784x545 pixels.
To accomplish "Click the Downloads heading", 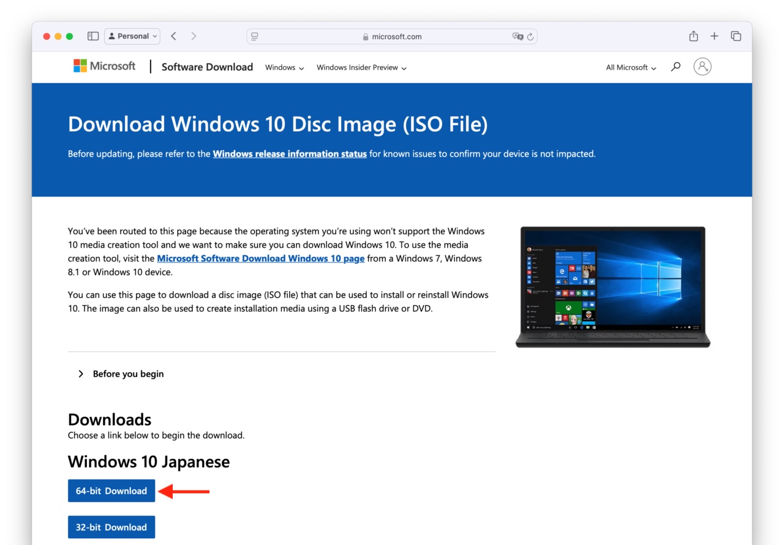I will click(110, 420).
